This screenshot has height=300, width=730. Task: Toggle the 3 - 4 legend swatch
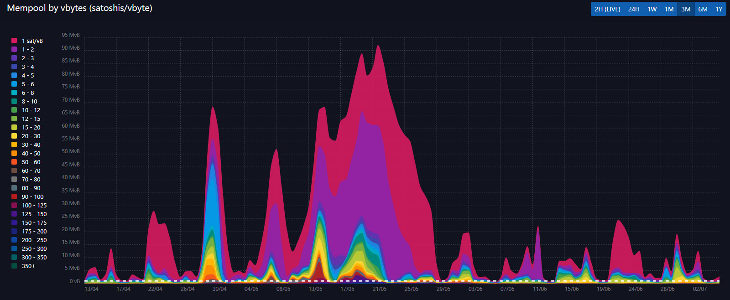pyautogui.click(x=14, y=67)
